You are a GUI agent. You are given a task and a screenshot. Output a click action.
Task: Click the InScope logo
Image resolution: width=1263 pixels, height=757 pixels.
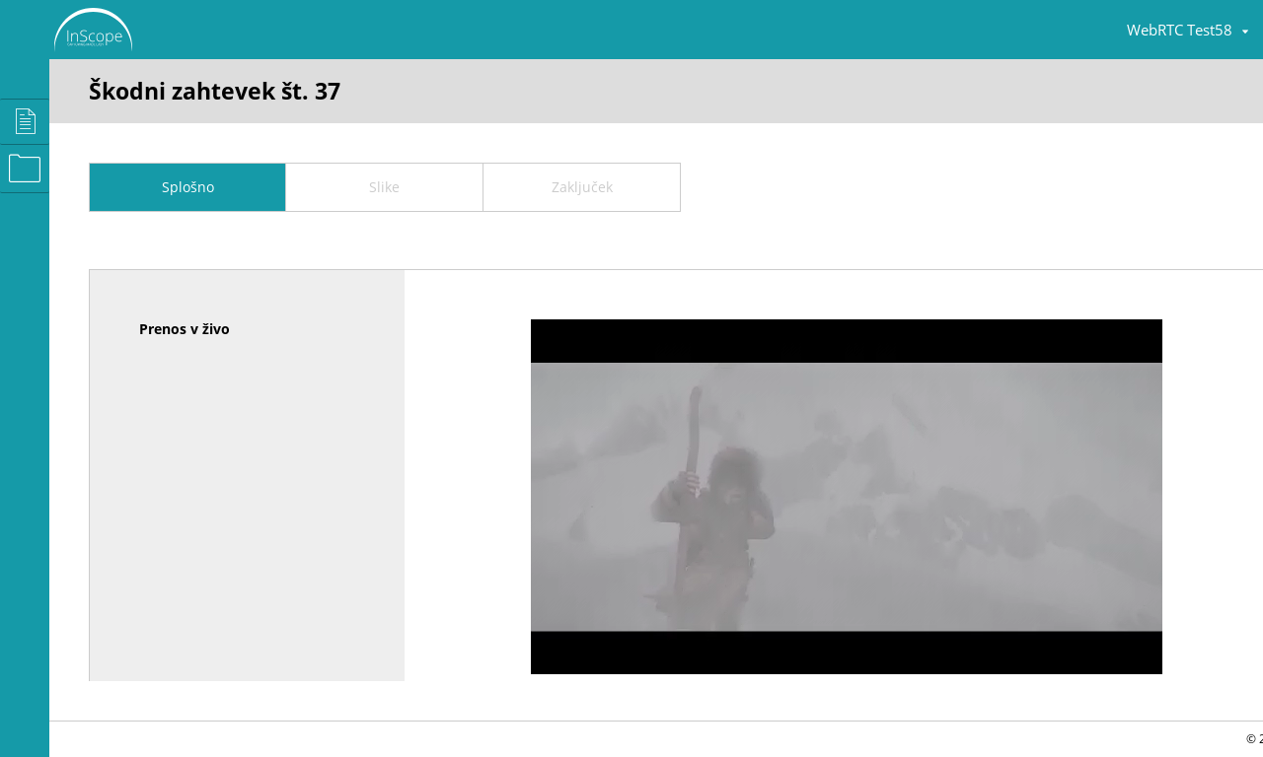pos(93,30)
